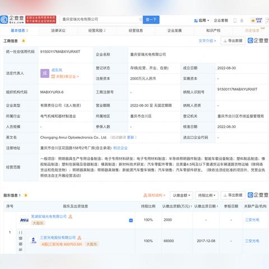
Task: Click the 芜湖安瑞光电 Anrui logo
Action: 24,220
